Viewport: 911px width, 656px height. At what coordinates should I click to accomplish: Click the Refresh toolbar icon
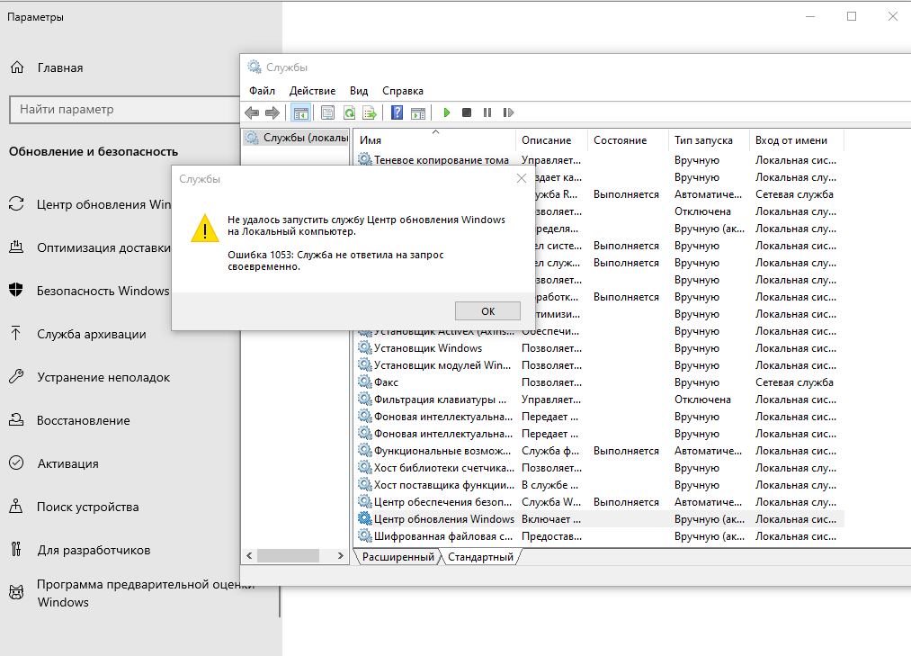click(348, 112)
